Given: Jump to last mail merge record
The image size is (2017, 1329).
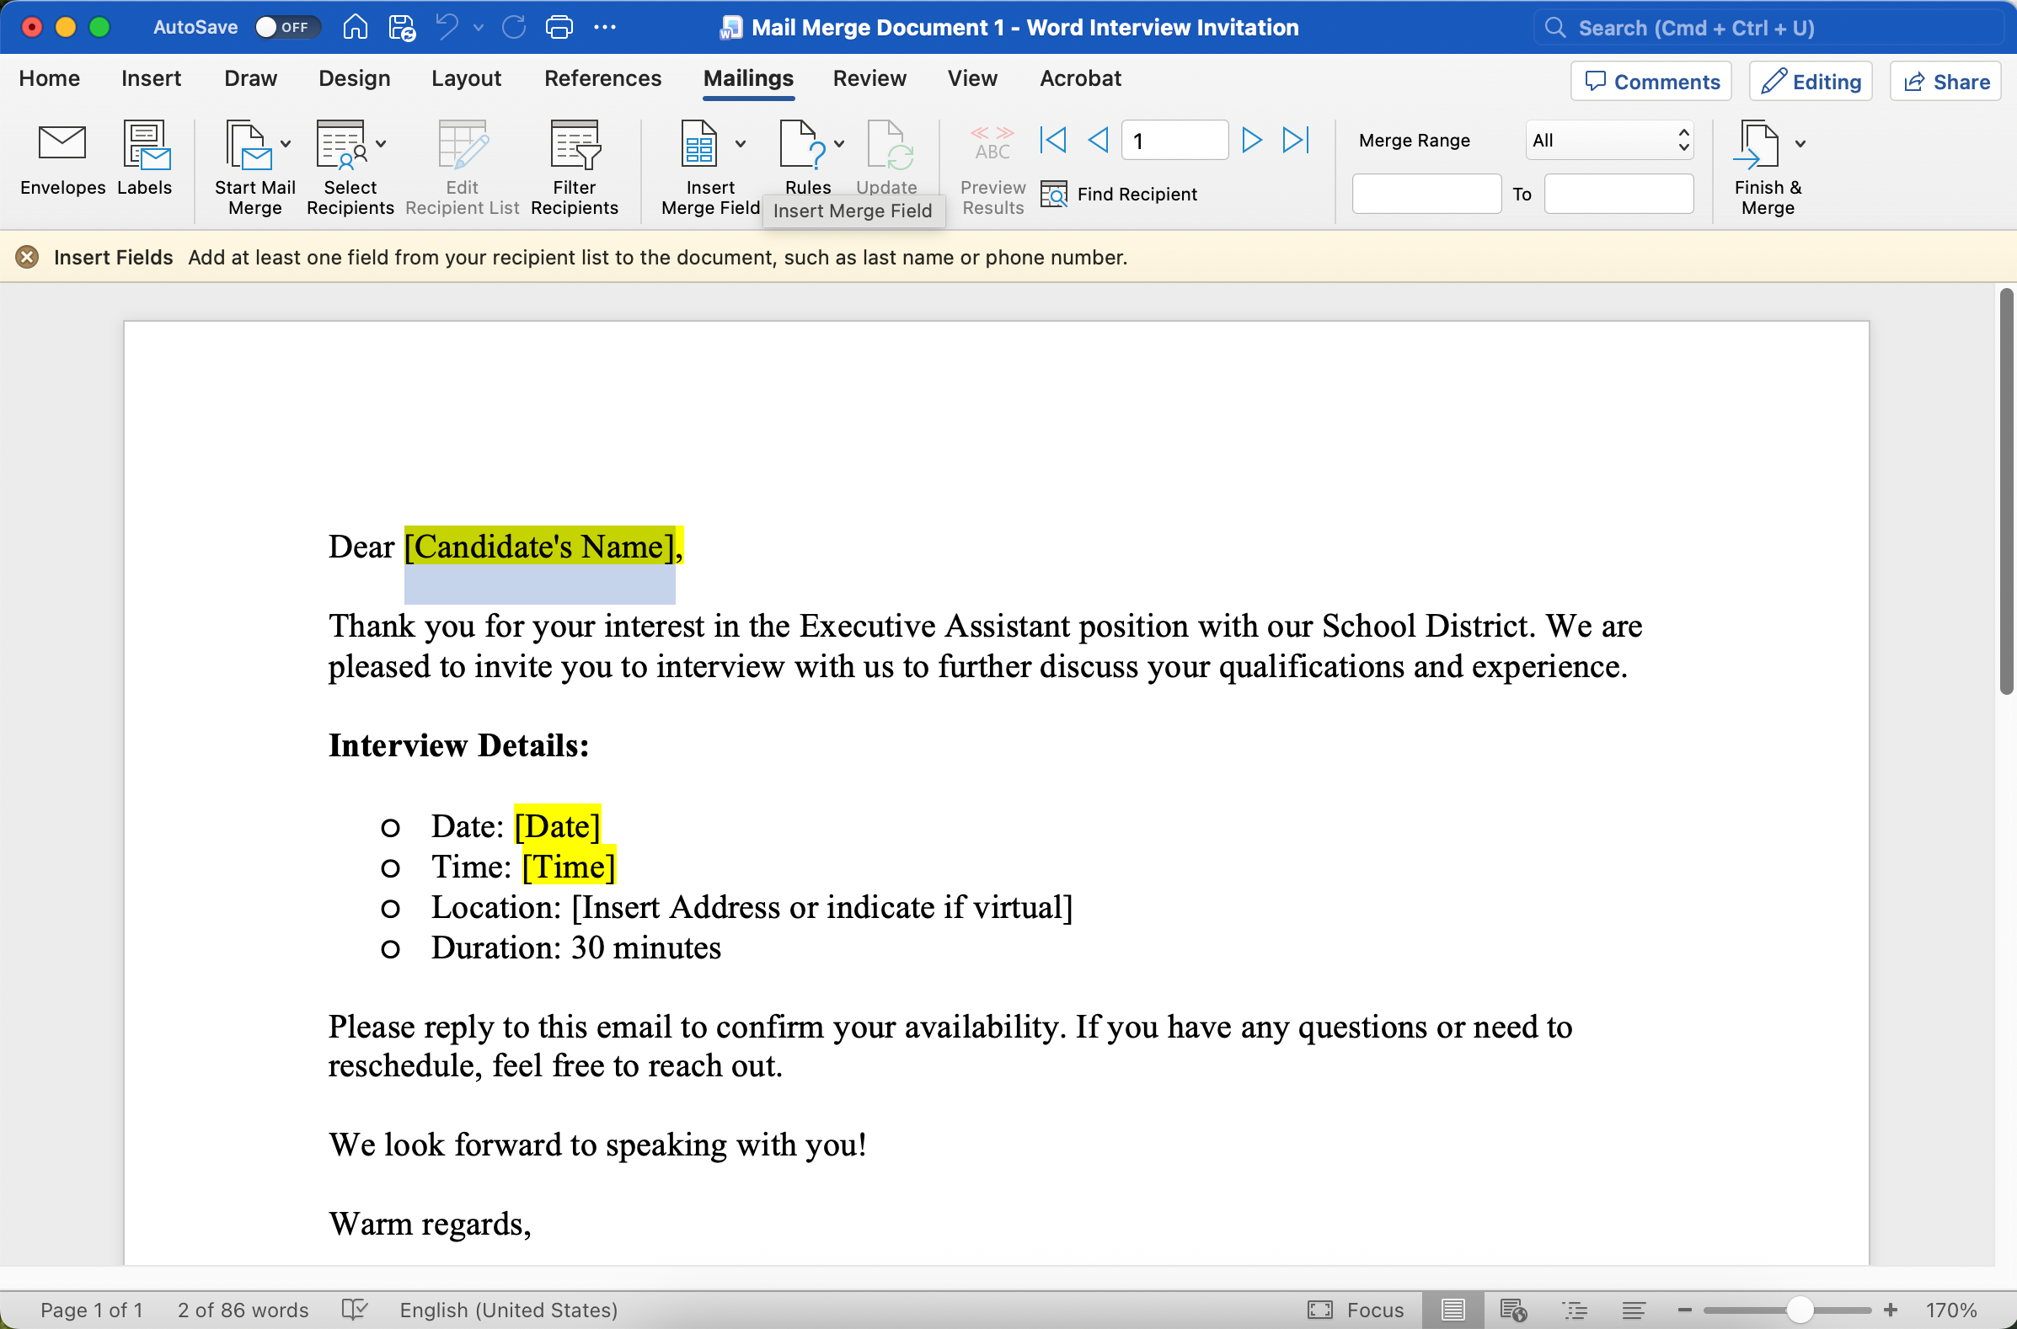Looking at the screenshot, I should 1296,140.
